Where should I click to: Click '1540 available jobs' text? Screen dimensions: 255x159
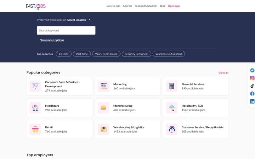pos(193,110)
